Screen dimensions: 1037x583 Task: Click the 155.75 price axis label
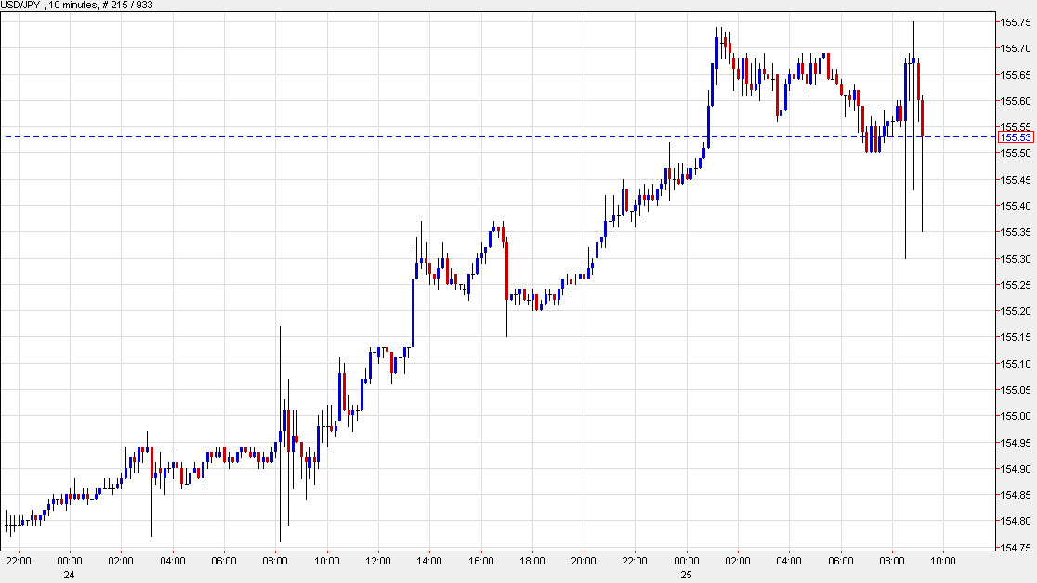click(1016, 22)
